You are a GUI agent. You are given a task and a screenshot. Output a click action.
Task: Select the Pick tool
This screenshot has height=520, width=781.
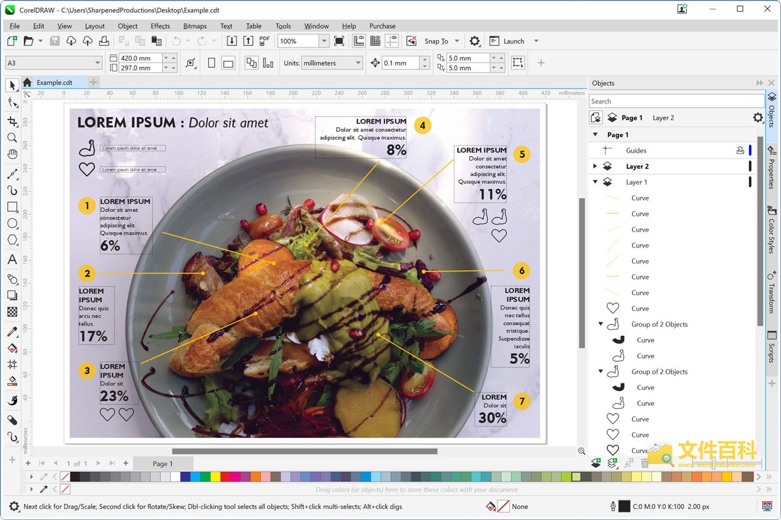tap(12, 85)
